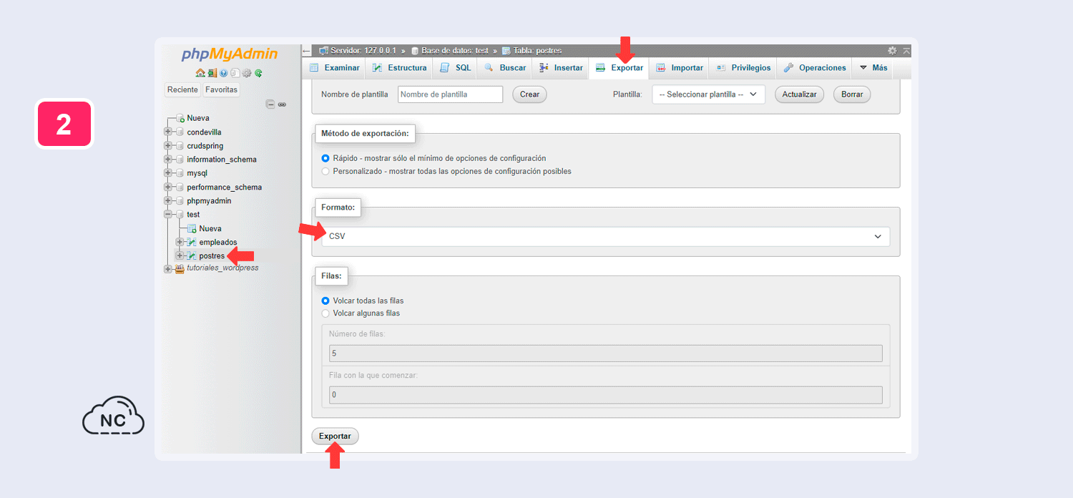Click the left arrow beside Servidor
The image size is (1073, 498).
tap(307, 51)
